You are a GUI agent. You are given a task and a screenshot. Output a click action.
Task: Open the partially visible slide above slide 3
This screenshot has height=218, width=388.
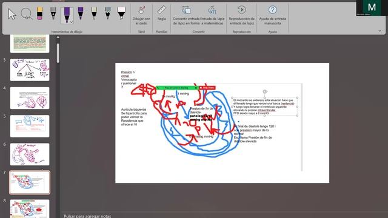point(30,44)
